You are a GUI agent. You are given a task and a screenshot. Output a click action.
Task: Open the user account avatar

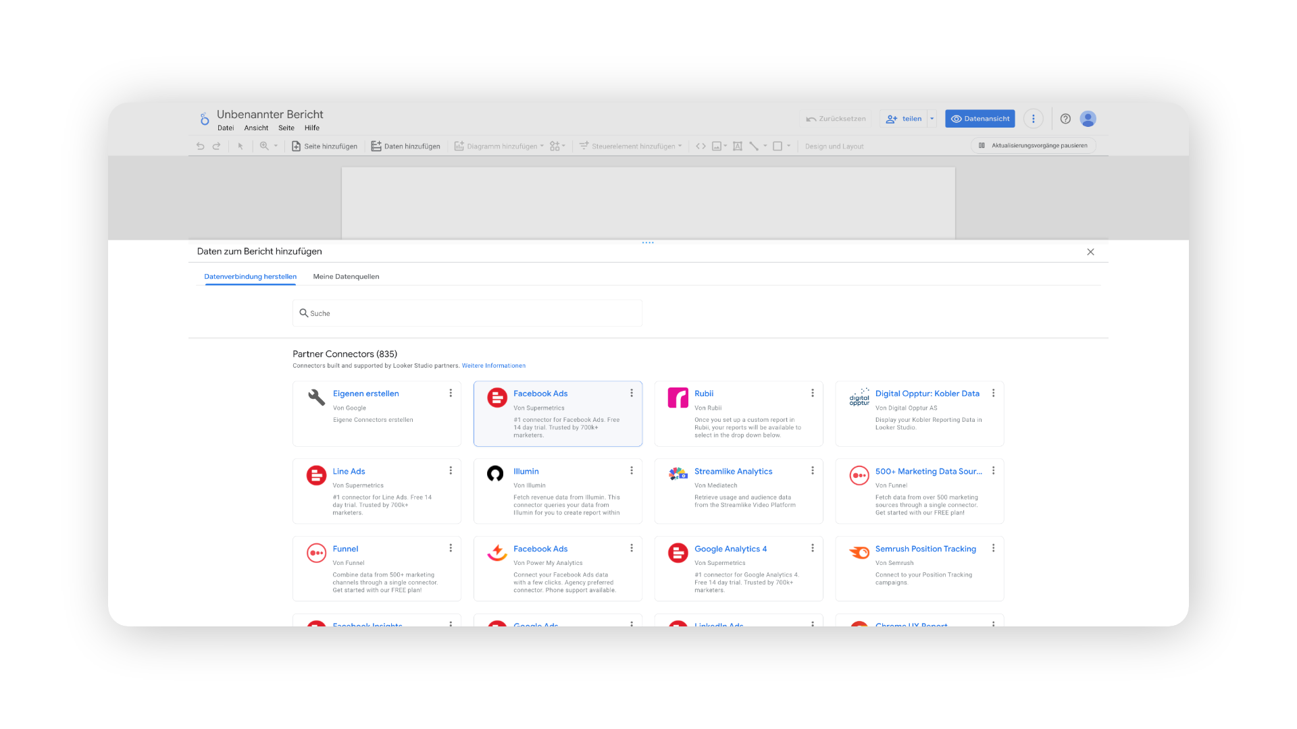[1088, 119]
